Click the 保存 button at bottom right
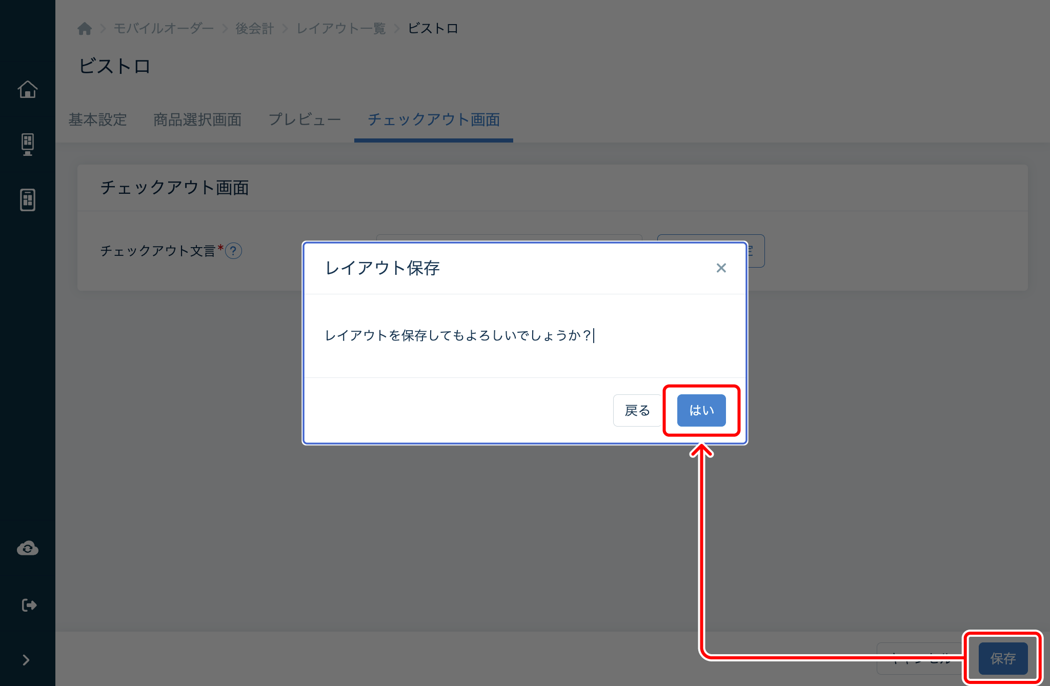1050x686 pixels. 1003,658
